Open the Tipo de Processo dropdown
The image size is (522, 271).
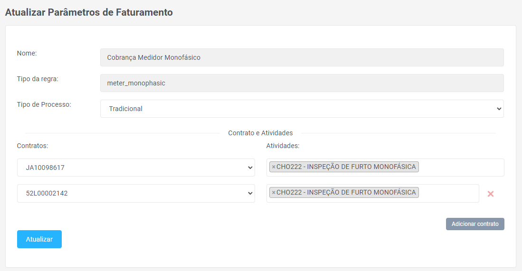(x=302, y=109)
